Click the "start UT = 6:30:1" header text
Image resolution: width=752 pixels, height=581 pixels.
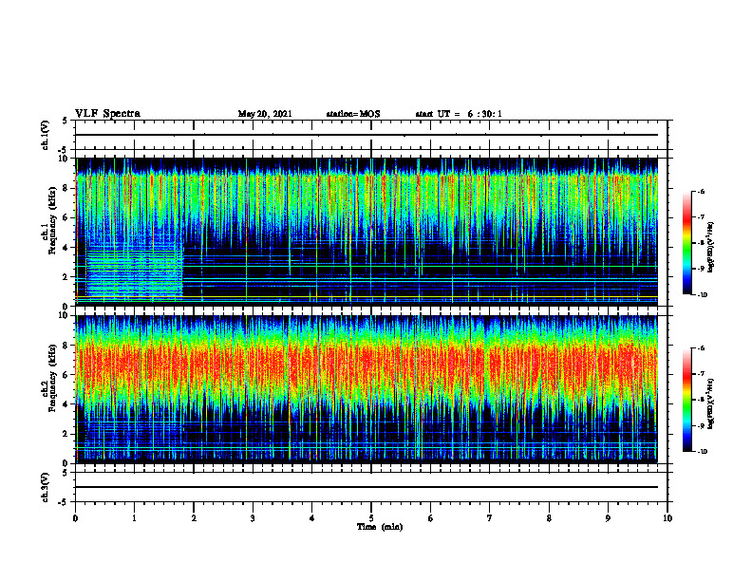459,114
